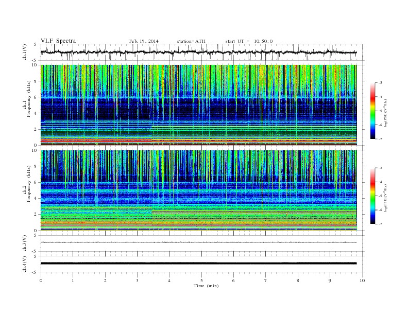This screenshot has height=315, width=408.
Task: Click the '7' tick label on time axis
Action: (x=266, y=281)
